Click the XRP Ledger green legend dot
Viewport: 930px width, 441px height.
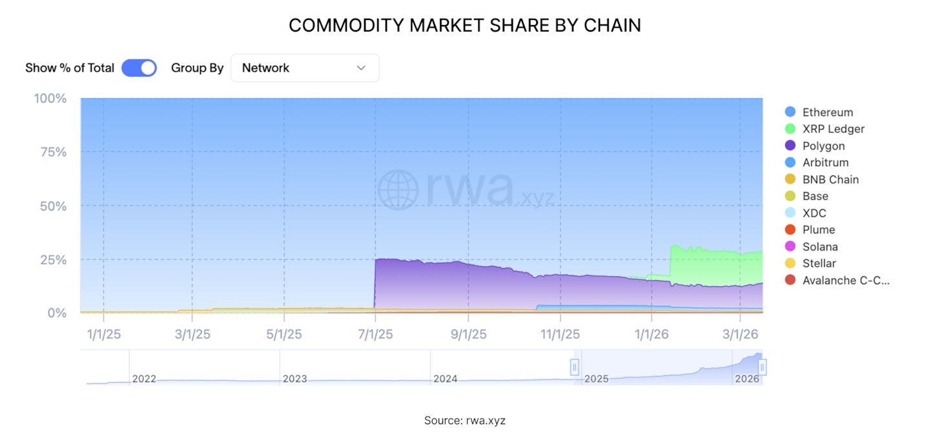point(789,128)
